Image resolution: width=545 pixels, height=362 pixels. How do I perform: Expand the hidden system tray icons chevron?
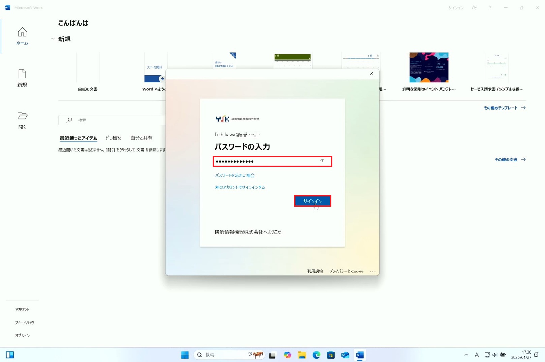(466, 355)
